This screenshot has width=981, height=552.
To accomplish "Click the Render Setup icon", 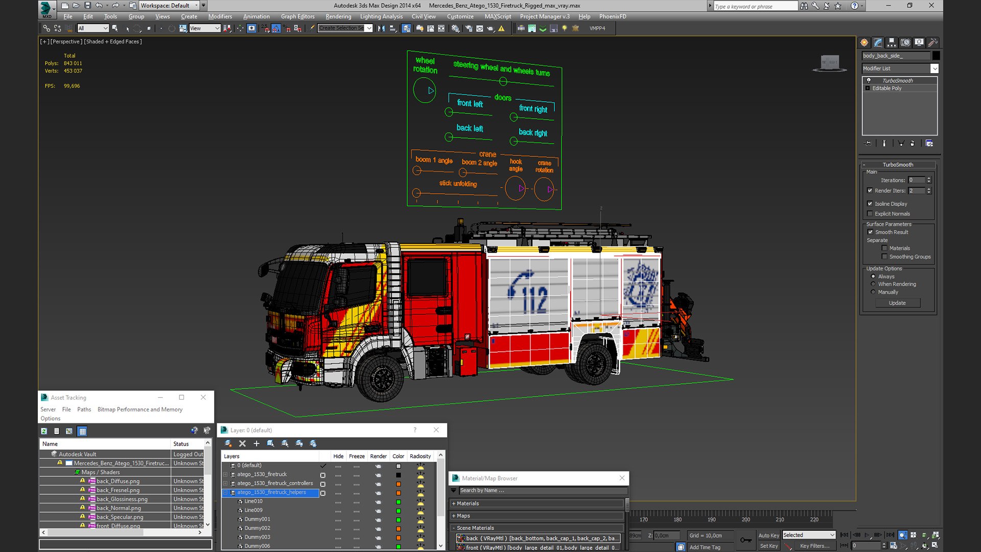I will point(469,29).
